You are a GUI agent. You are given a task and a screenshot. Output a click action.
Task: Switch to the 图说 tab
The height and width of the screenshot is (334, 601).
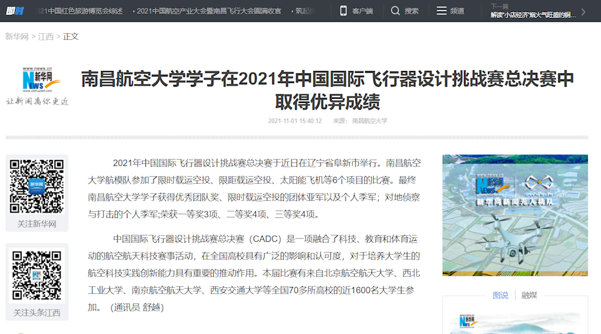500,295
